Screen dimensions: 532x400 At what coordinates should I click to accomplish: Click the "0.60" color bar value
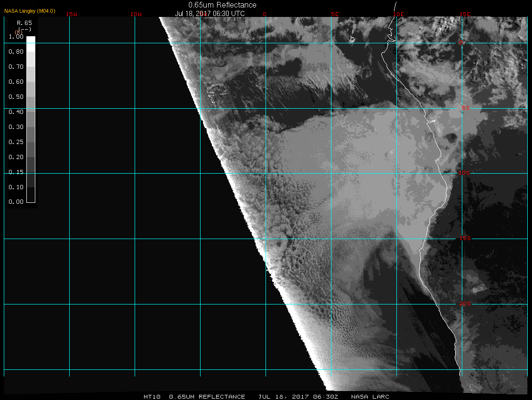(x=16, y=82)
